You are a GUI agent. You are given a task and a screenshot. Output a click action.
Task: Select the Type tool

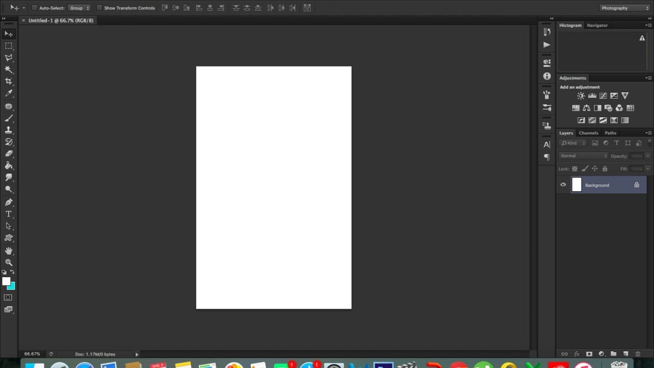tap(9, 214)
